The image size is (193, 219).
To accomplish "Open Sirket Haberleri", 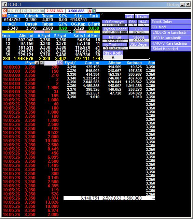I will pyautogui.click(x=171, y=49).
